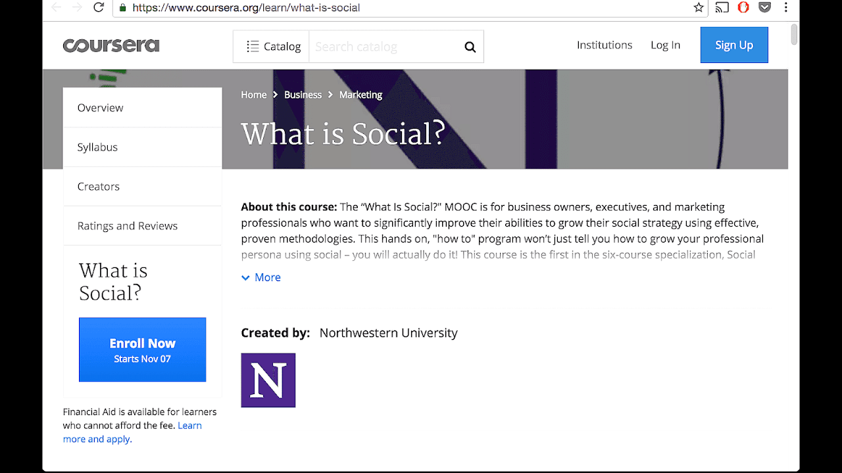Open the Opera extension icon

pos(743,8)
